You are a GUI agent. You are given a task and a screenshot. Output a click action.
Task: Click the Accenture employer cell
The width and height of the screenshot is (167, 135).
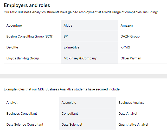pyautogui.click(x=33, y=26)
